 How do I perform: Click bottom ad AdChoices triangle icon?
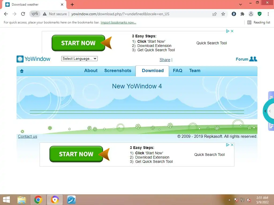click(x=227, y=145)
